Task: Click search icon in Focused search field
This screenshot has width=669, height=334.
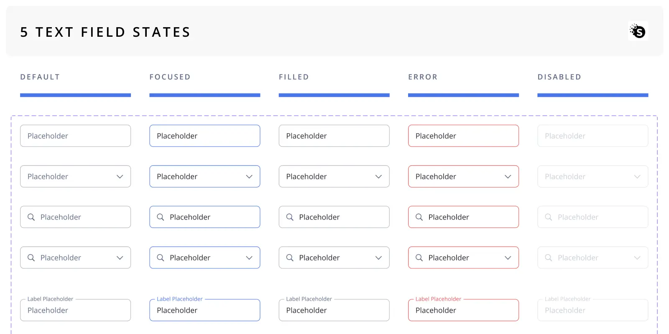Action: [160, 217]
